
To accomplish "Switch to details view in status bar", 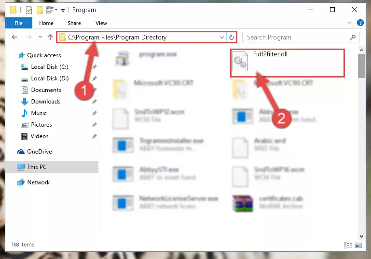I will point(347,246).
